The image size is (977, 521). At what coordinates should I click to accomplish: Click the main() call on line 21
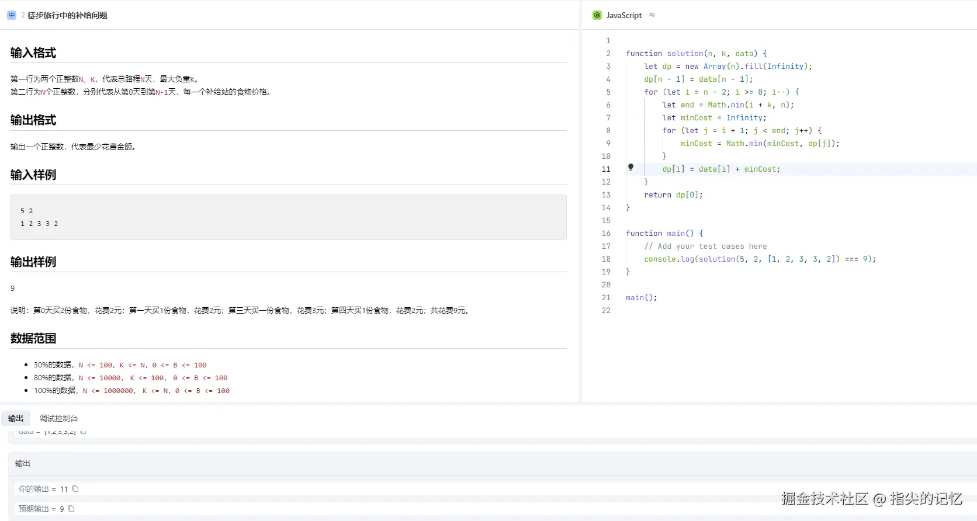pos(641,298)
